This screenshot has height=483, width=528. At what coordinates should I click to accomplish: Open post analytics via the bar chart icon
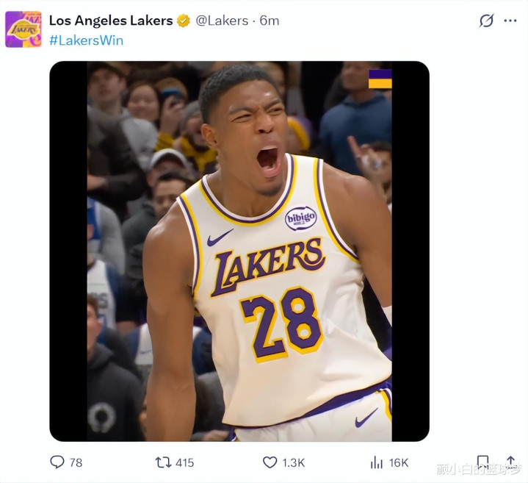(x=377, y=462)
